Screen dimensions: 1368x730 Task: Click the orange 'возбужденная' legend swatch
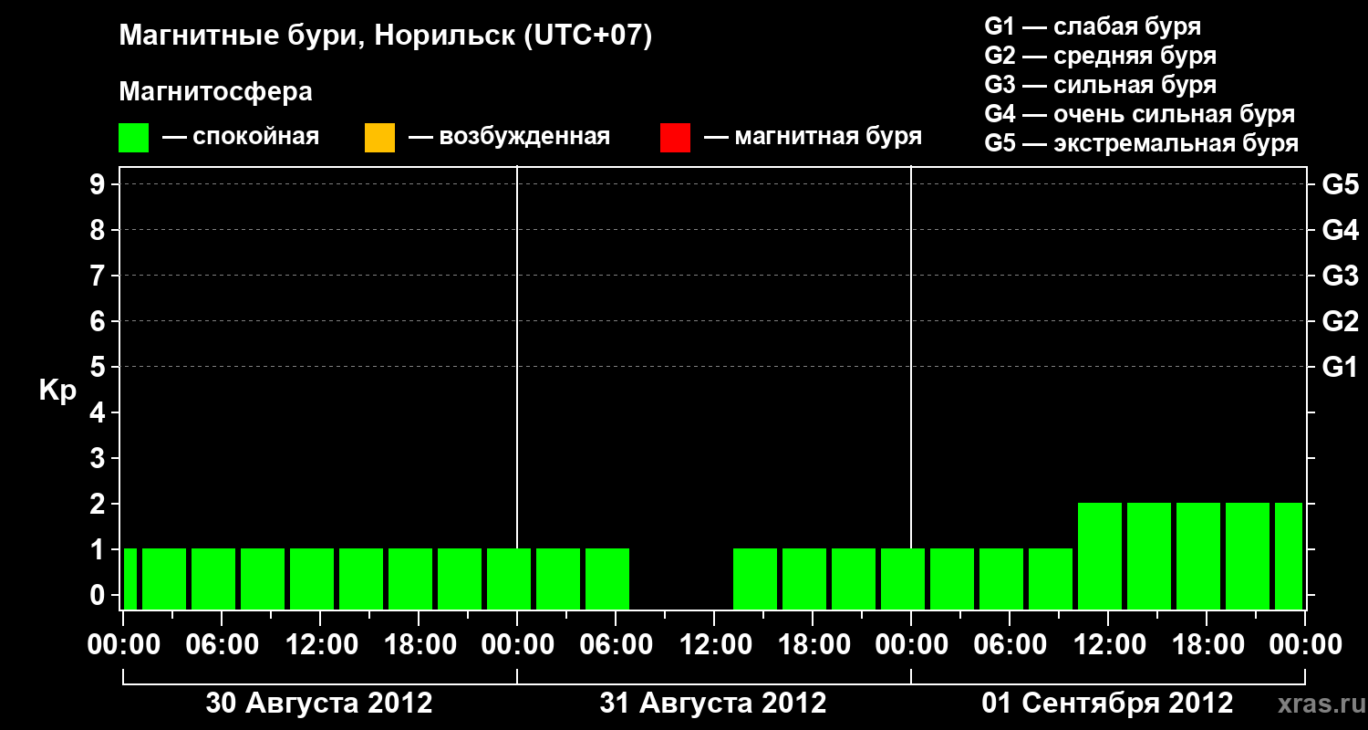pyautogui.click(x=379, y=138)
